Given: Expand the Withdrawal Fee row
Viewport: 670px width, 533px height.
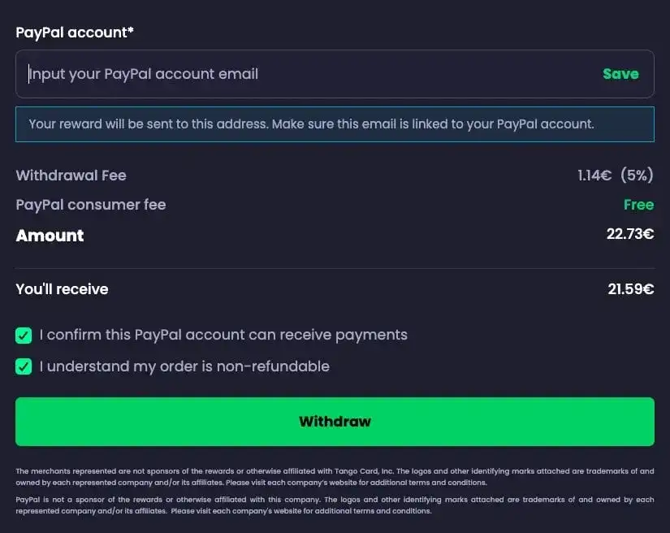Looking at the screenshot, I should click(x=71, y=175).
